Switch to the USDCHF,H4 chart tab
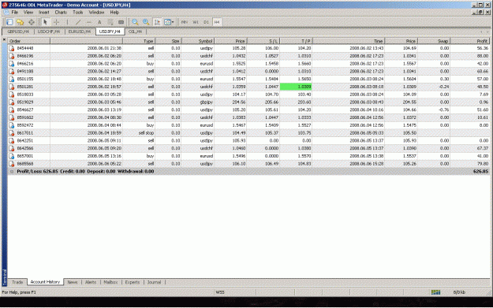 pyautogui.click(x=49, y=32)
